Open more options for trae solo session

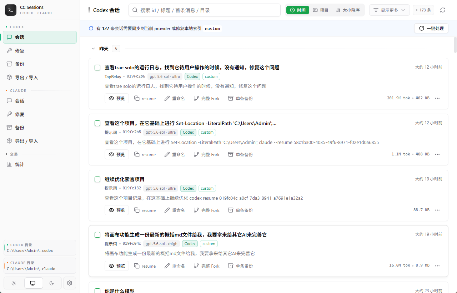pyautogui.click(x=437, y=98)
